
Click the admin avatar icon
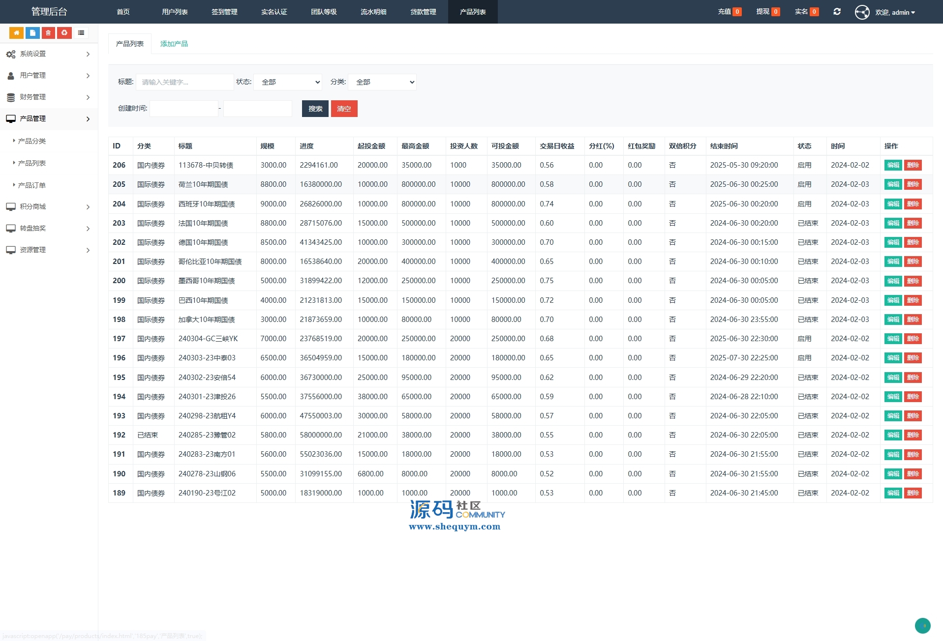(x=862, y=12)
